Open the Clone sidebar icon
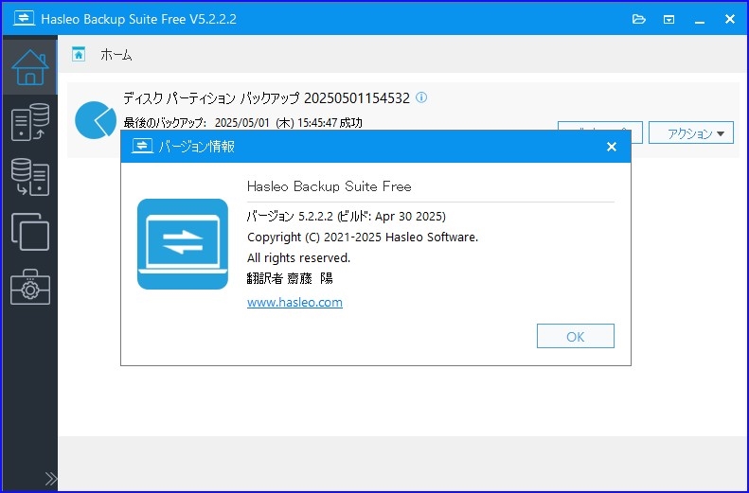The width and height of the screenshot is (749, 493). [30, 232]
